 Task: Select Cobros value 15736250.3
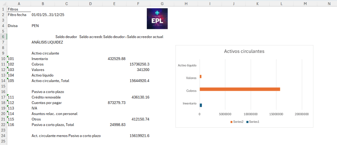tap(139, 64)
